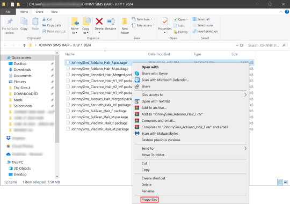Open 3D Objects in navigation pane
This screenshot has width=290, height=204.
coord(22,169)
